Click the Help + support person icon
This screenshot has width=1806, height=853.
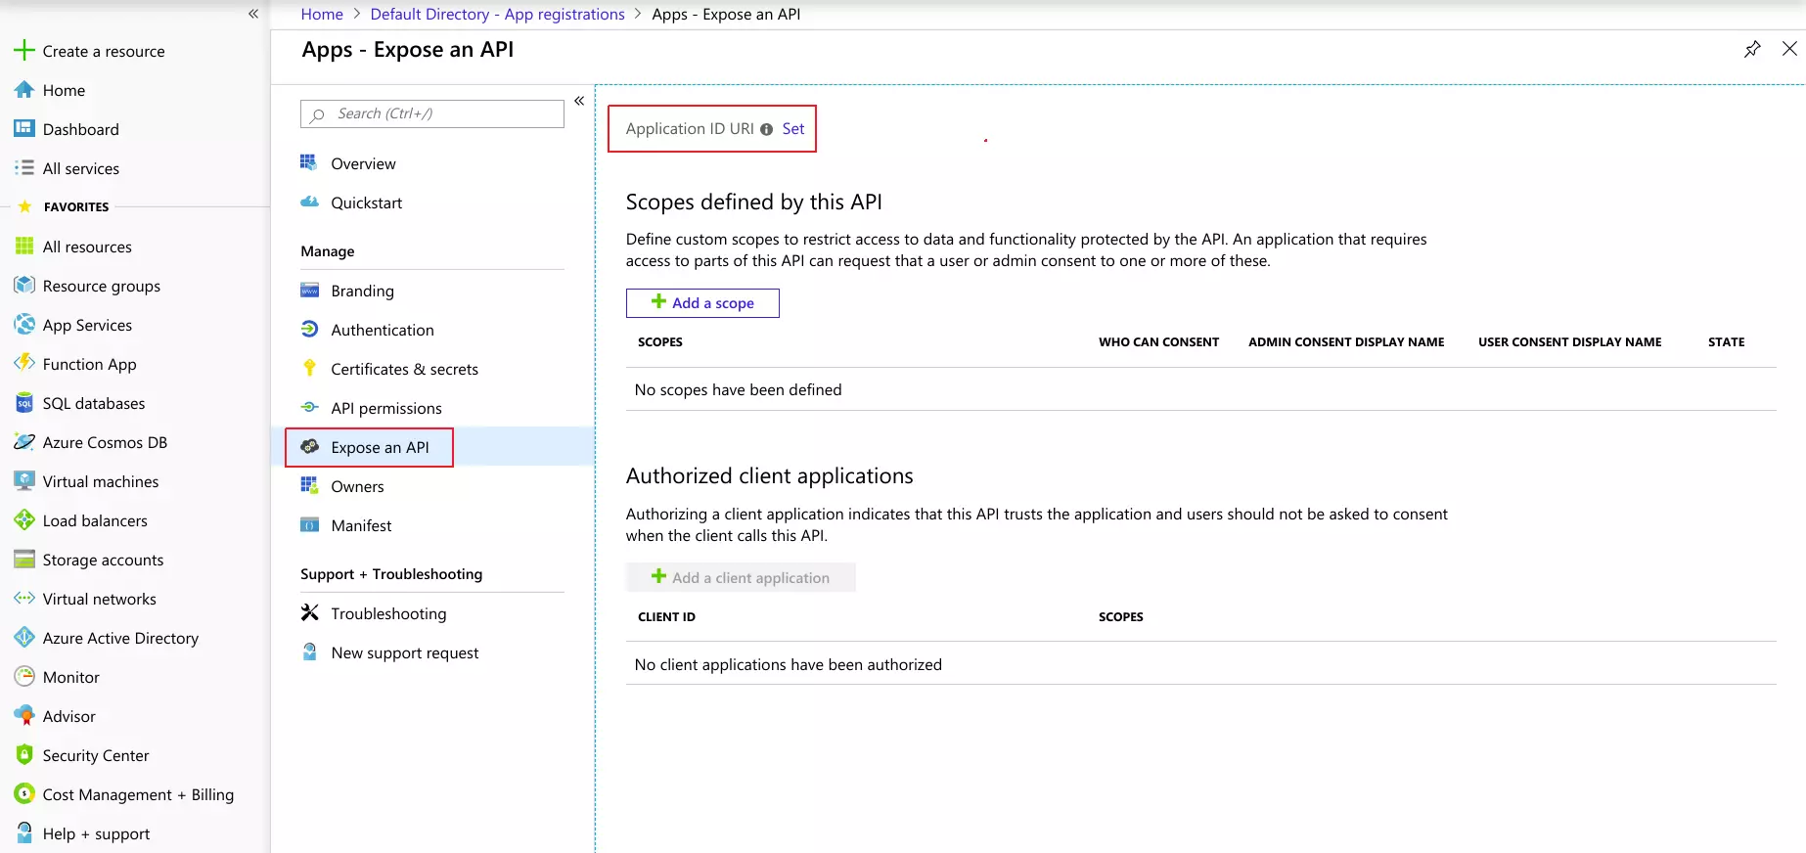tap(24, 832)
